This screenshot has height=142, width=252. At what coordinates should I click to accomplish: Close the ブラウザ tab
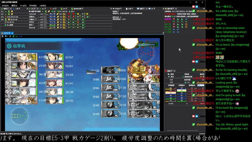point(12,33)
